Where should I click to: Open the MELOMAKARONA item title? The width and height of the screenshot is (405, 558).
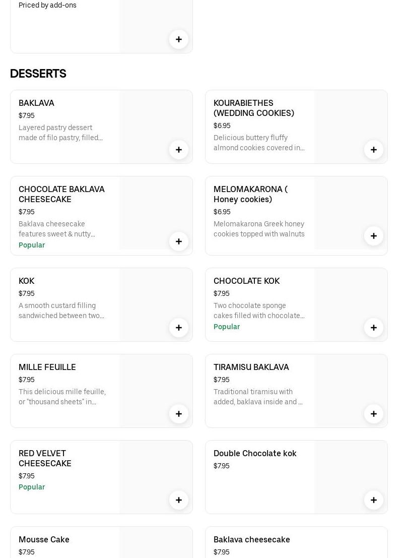[250, 194]
